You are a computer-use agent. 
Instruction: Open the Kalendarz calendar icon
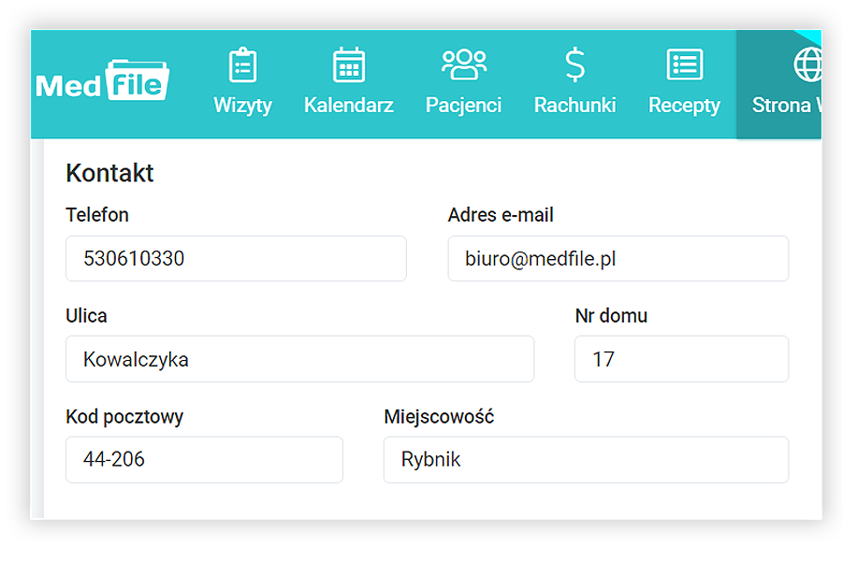point(348,64)
